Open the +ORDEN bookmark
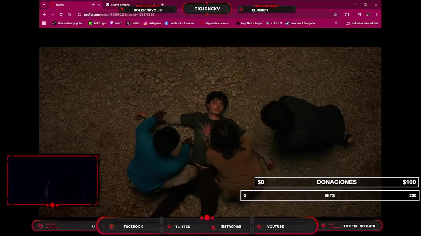This screenshot has width=421, height=236. [274, 23]
